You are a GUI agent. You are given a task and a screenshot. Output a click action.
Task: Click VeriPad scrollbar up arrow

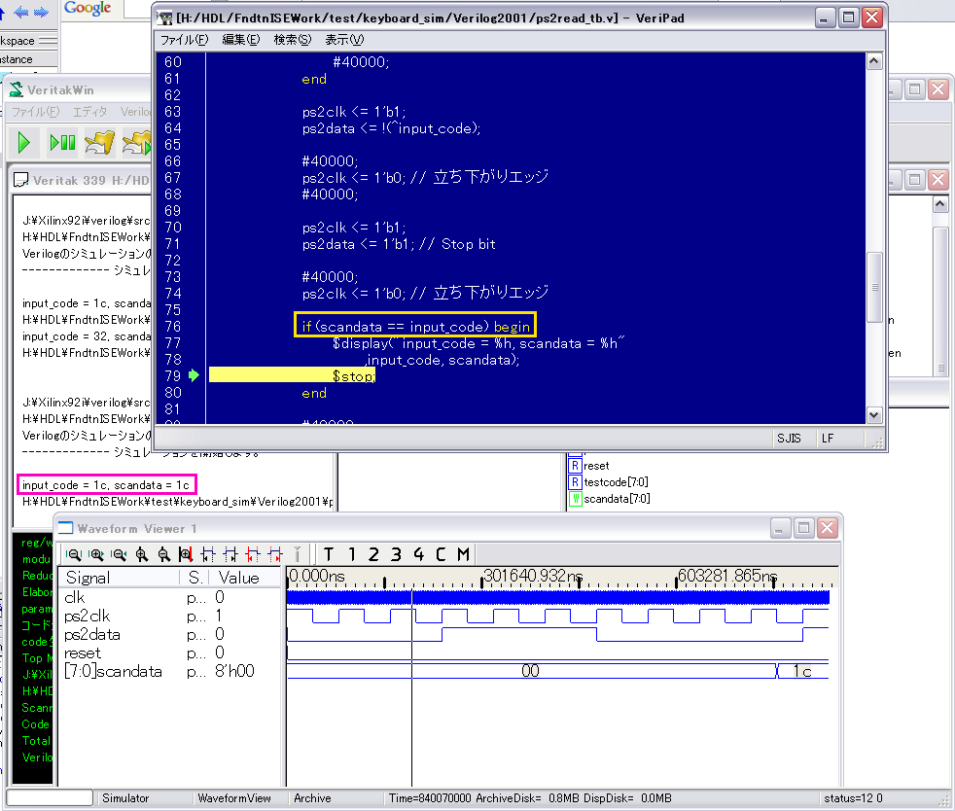874,61
